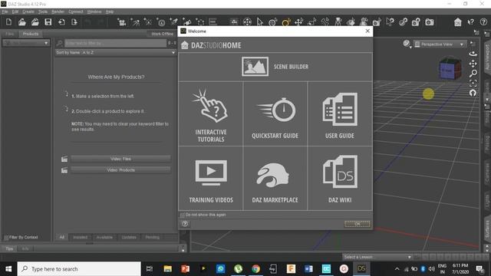Check the Do not show this again box
This screenshot has height=276, width=491.
click(x=183, y=215)
